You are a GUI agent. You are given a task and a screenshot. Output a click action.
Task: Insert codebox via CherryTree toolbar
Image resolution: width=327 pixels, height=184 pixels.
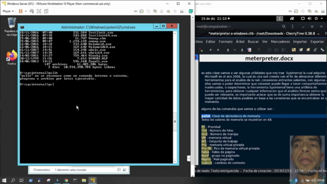point(308,50)
